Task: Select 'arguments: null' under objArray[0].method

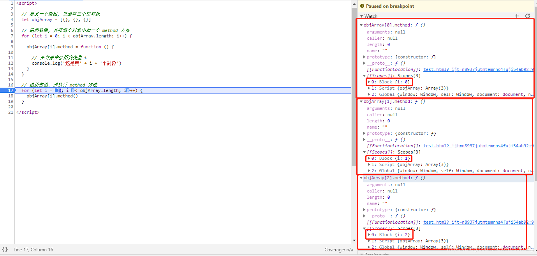Action: click(x=386, y=32)
